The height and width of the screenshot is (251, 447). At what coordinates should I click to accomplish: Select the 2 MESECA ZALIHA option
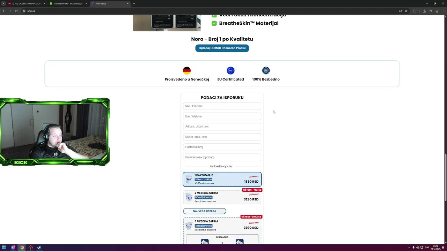click(222, 197)
